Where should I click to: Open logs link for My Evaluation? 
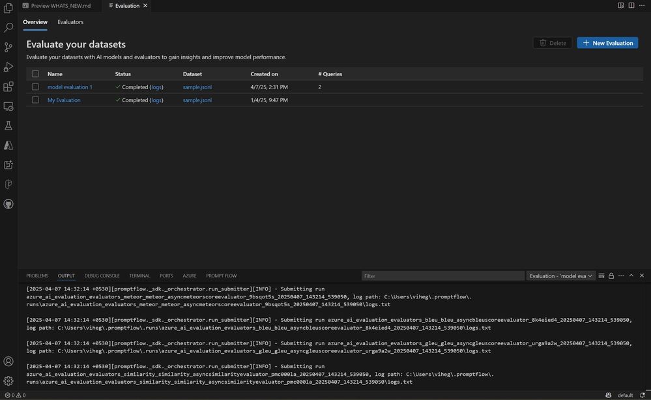pos(156,100)
